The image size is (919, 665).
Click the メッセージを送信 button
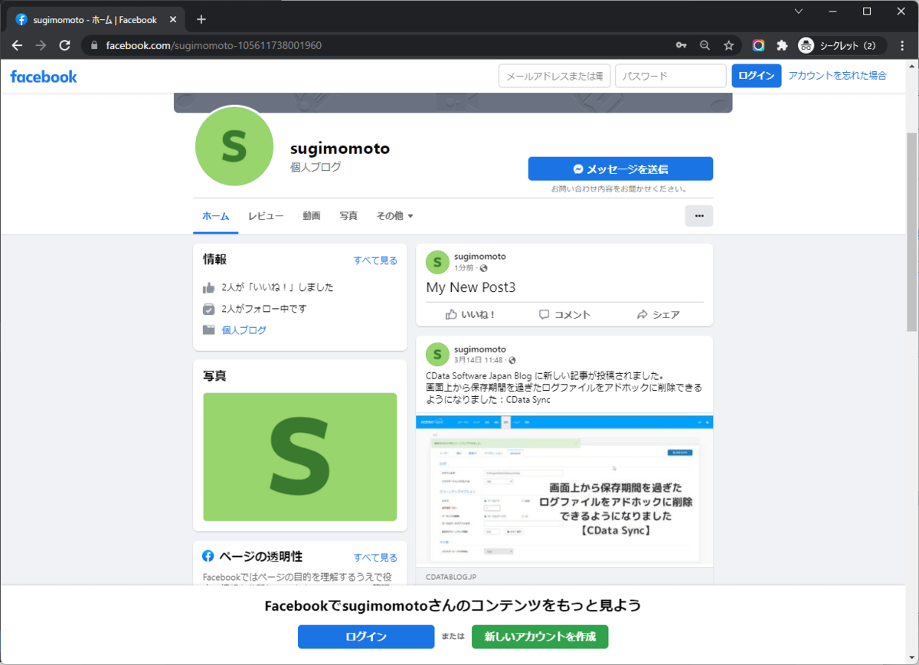pyautogui.click(x=620, y=169)
